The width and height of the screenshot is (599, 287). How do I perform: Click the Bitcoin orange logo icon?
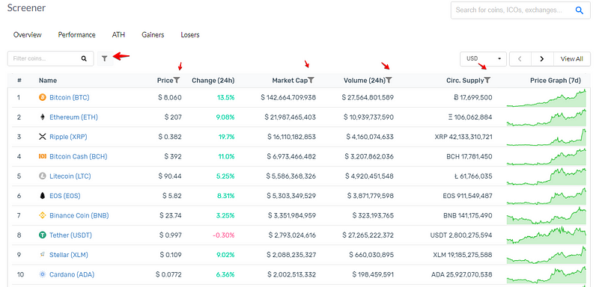pos(43,98)
